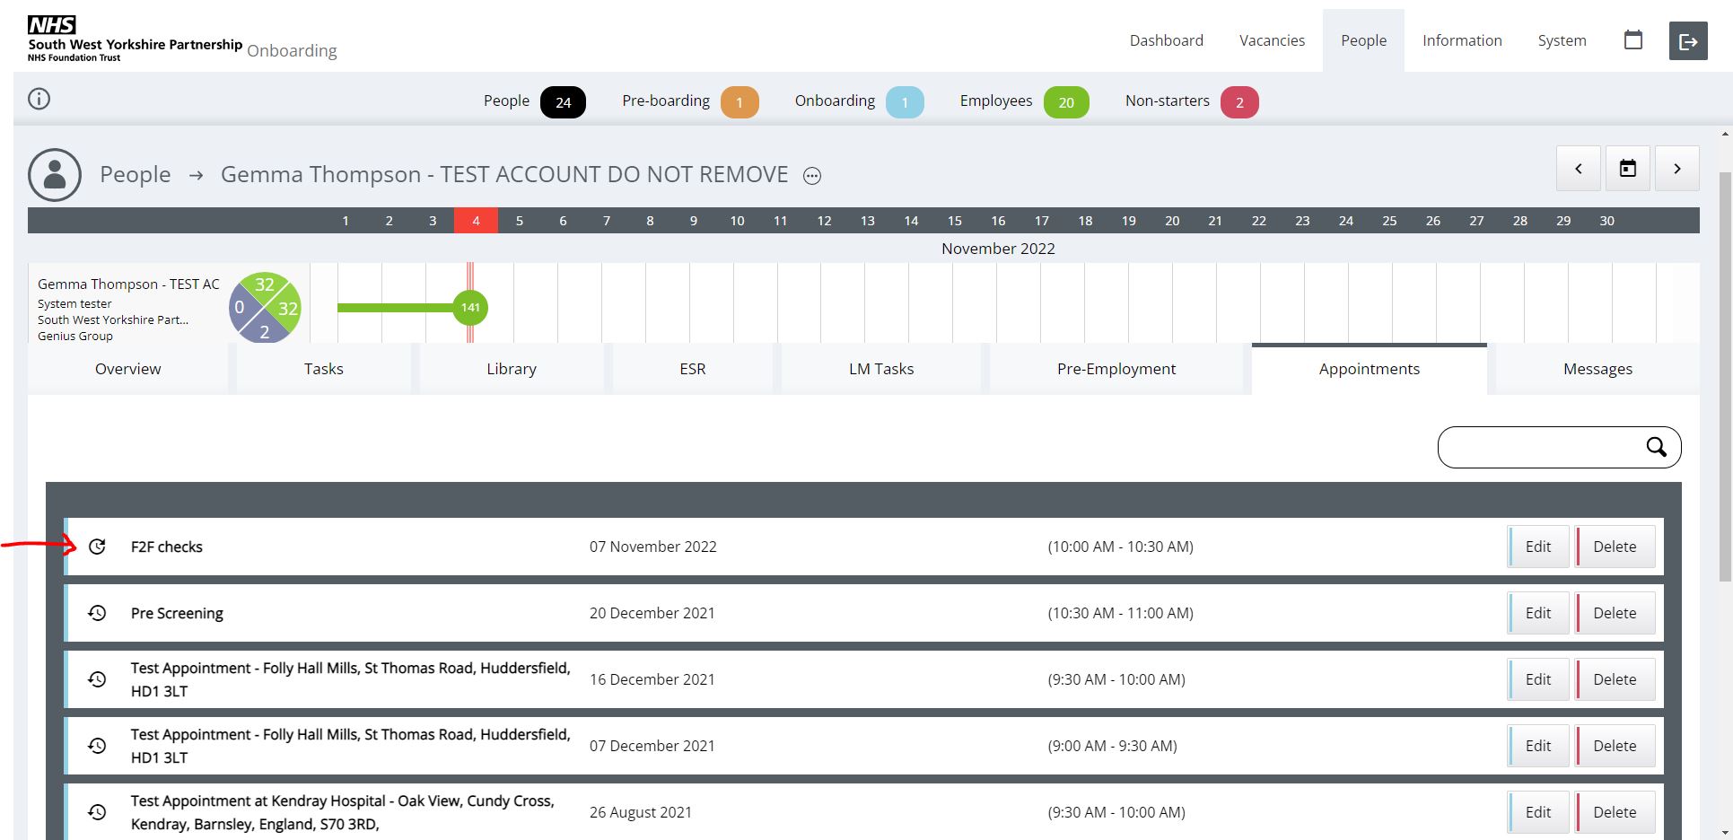This screenshot has height=840, width=1733.
Task: Click the 141 marker on the timeline
Action: pos(470,308)
